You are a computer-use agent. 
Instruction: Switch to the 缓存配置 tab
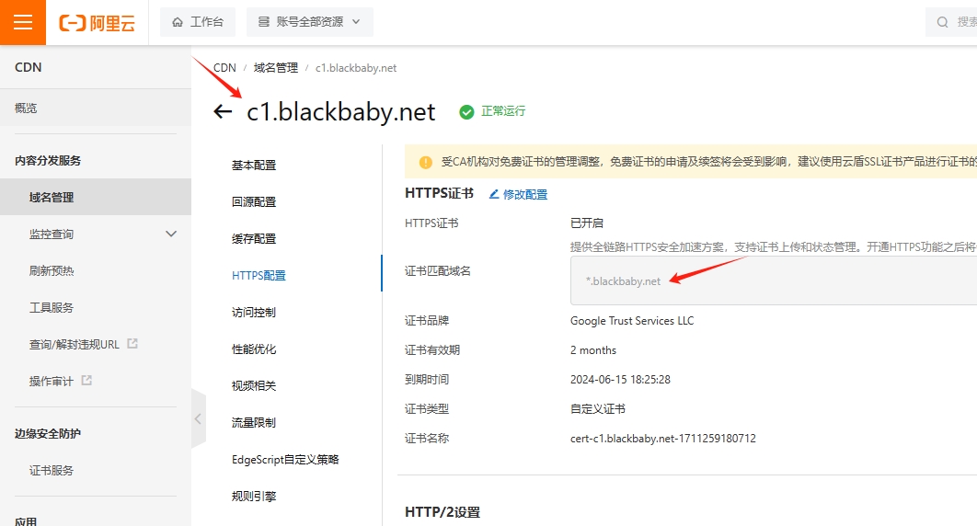click(254, 239)
